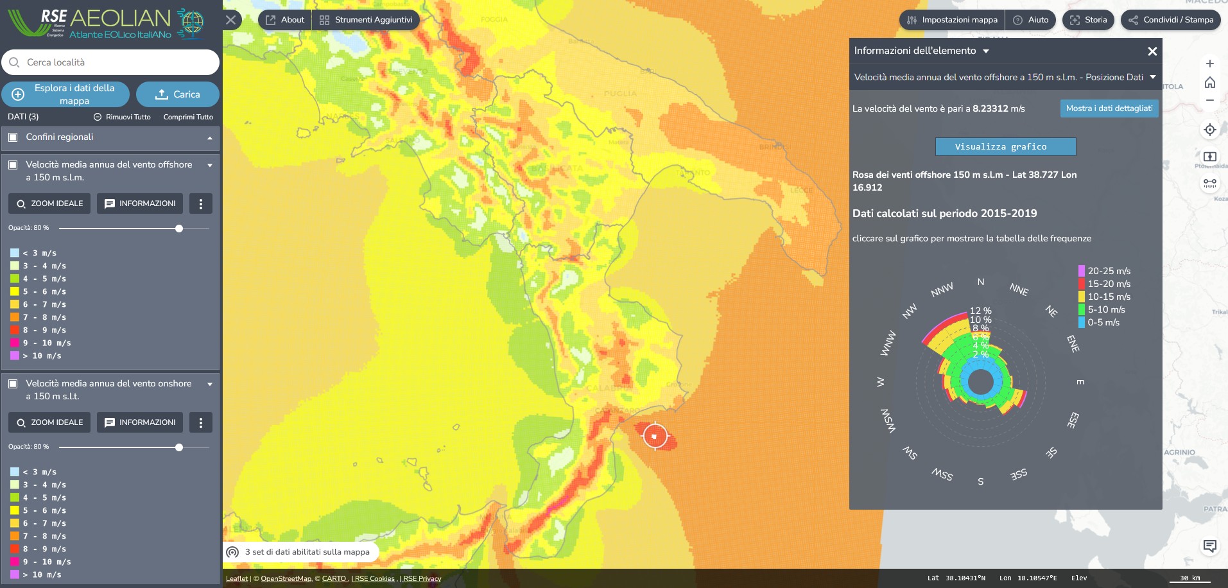Click the Carica upload button
The width and height of the screenshot is (1228, 588).
tap(178, 94)
